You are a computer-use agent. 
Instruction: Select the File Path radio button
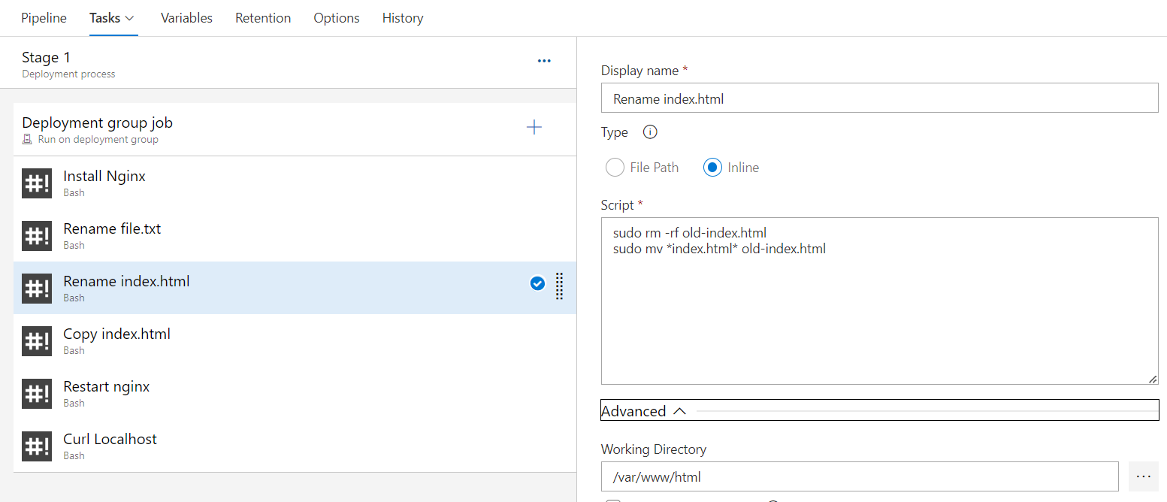[x=615, y=168]
